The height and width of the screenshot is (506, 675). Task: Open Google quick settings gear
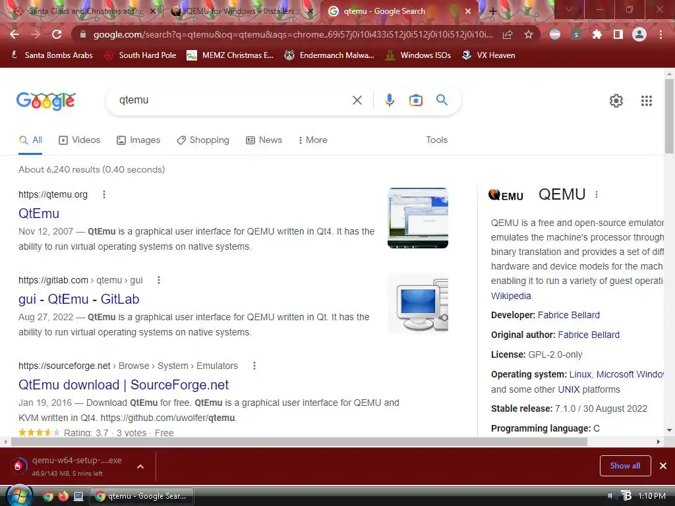click(x=616, y=101)
